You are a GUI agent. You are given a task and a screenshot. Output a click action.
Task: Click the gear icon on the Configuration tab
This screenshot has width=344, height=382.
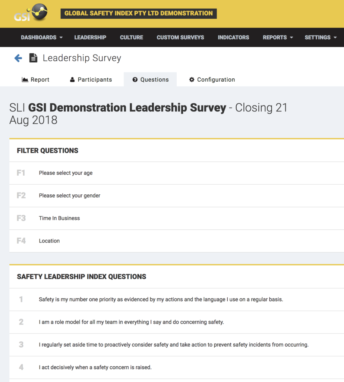click(x=192, y=80)
